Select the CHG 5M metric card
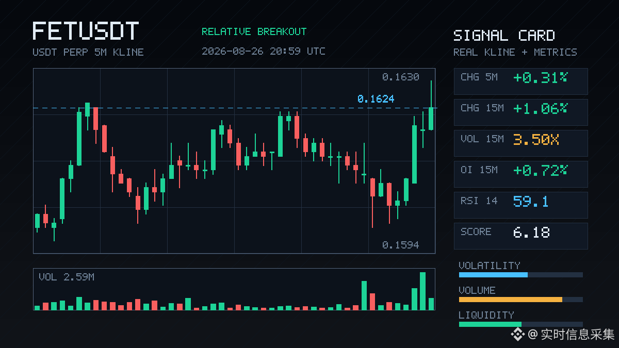The image size is (619, 348). click(520, 81)
